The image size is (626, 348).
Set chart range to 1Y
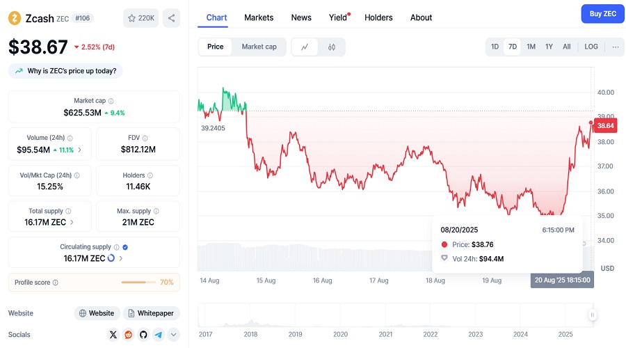tap(549, 47)
